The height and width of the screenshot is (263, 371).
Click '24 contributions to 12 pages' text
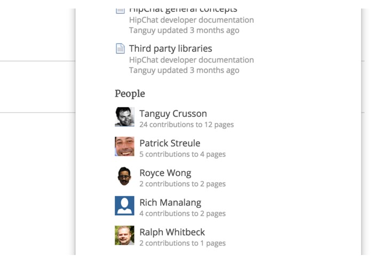click(186, 125)
